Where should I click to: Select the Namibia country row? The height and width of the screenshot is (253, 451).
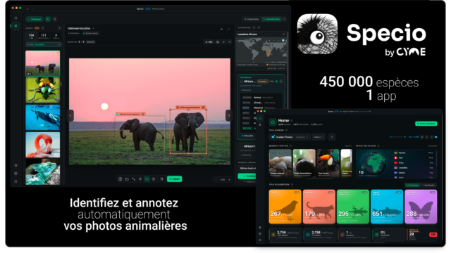414,153
